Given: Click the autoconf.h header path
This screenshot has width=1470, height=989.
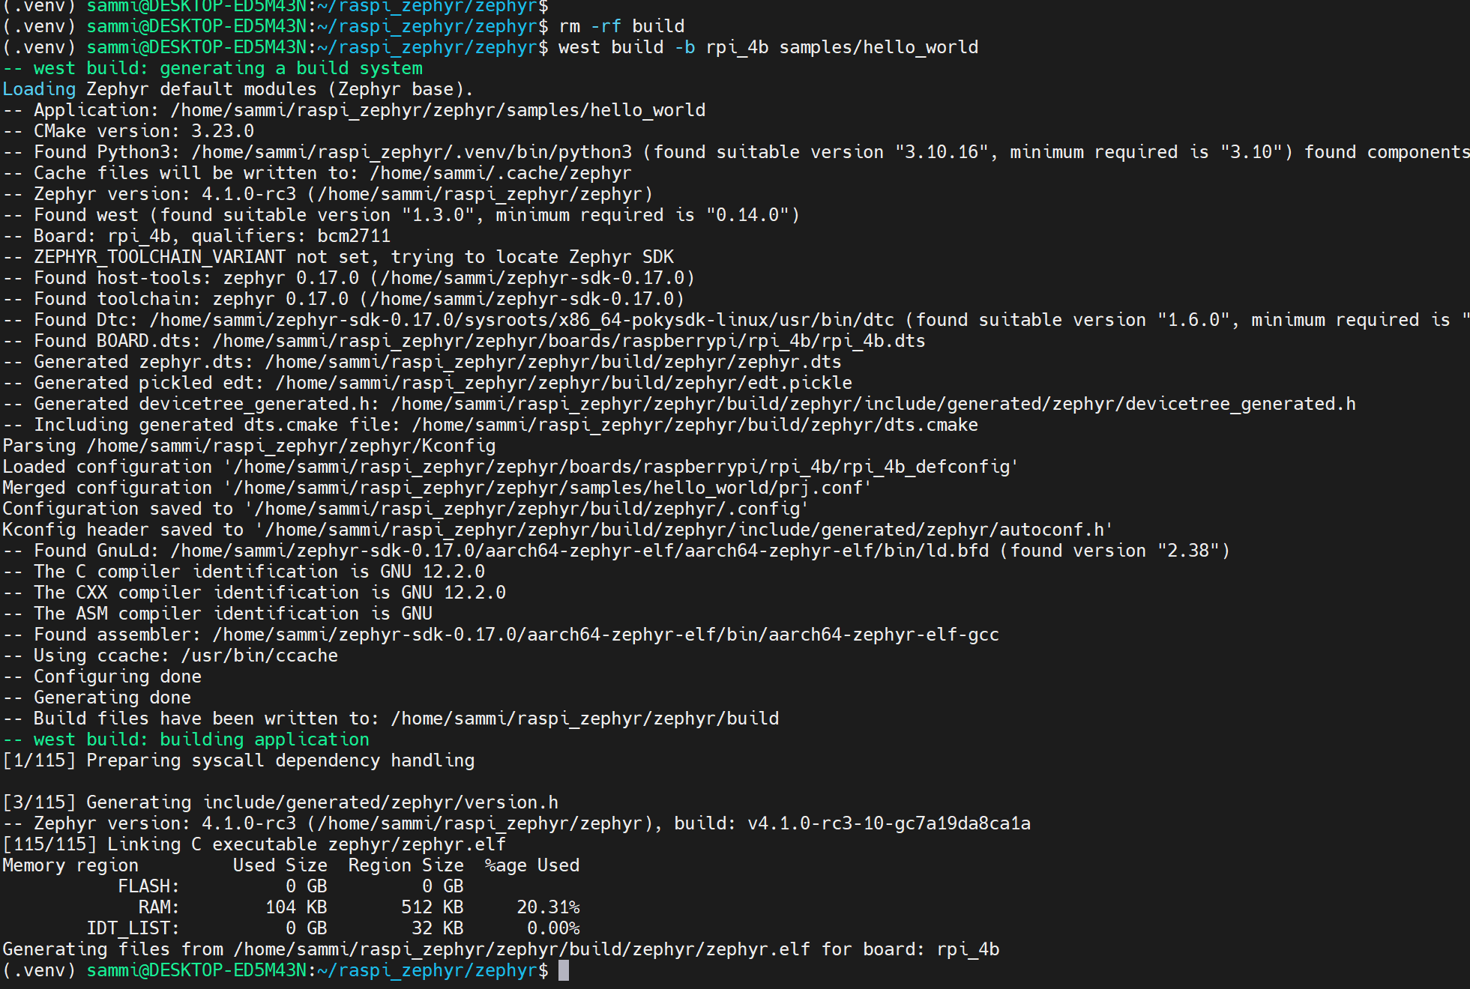Looking at the screenshot, I should tap(684, 530).
